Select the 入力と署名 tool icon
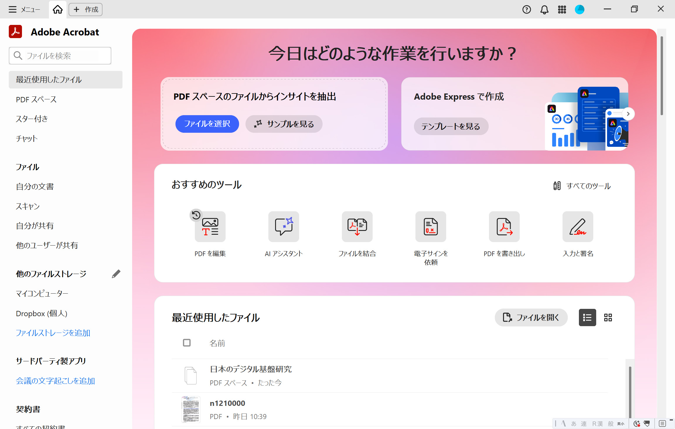The height and width of the screenshot is (429, 675). coord(578,227)
